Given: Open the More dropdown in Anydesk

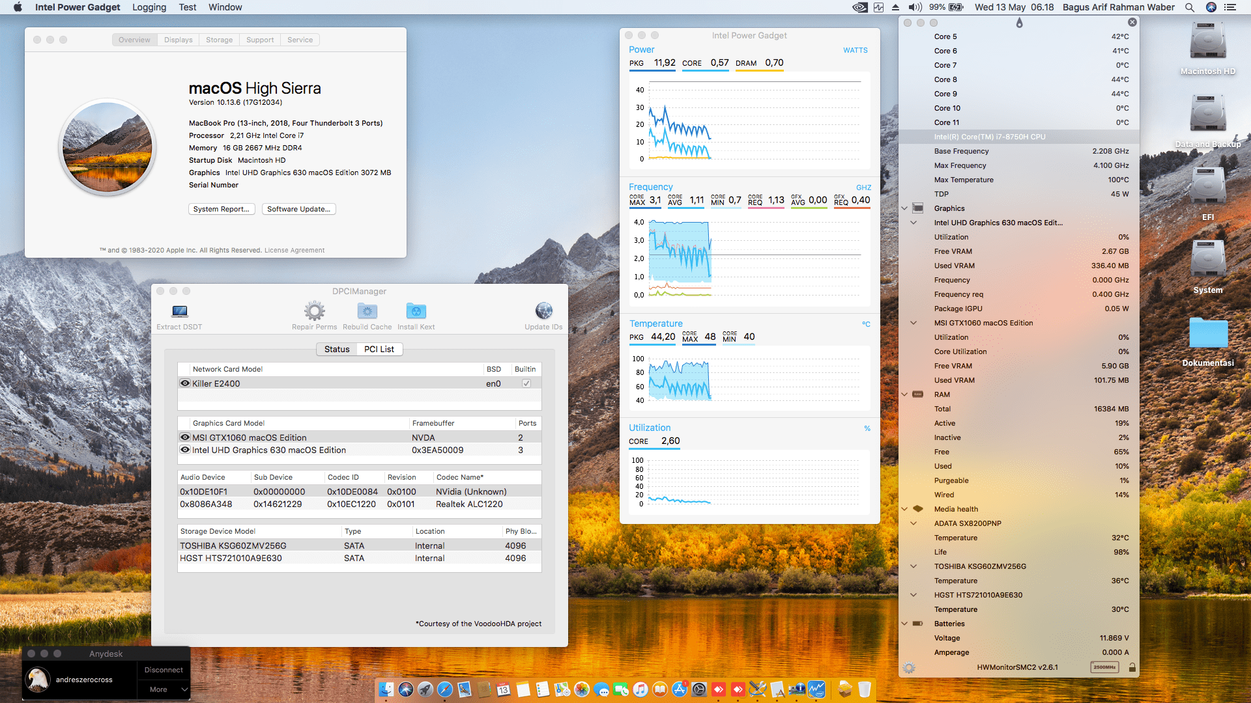Looking at the screenshot, I should pyautogui.click(x=164, y=689).
